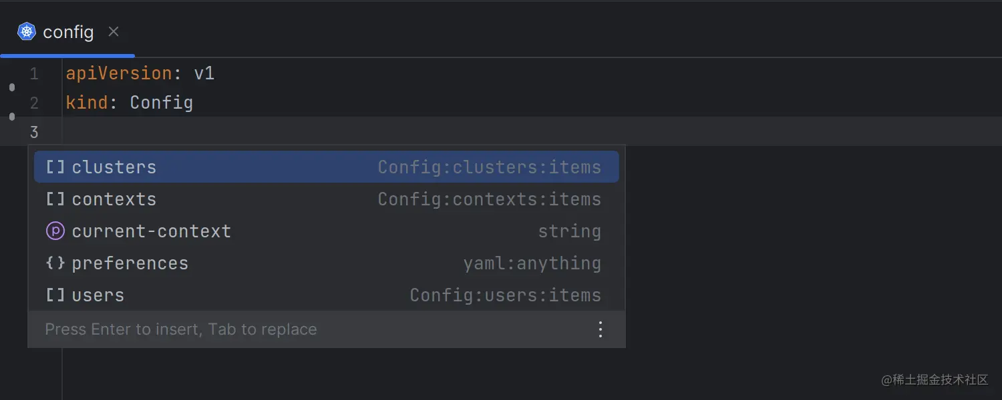Click the array icon beside "users"
The image size is (1002, 400).
55,295
